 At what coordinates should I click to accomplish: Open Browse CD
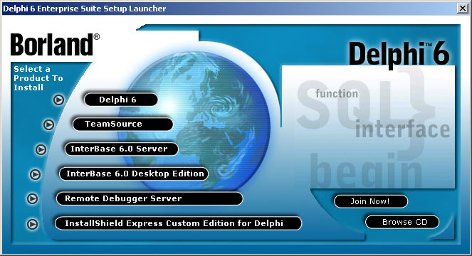pyautogui.click(x=402, y=222)
